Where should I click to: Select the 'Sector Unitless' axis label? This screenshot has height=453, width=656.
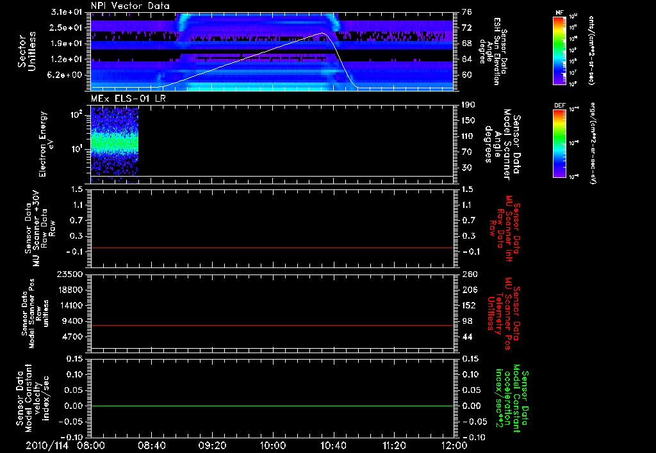27,51
